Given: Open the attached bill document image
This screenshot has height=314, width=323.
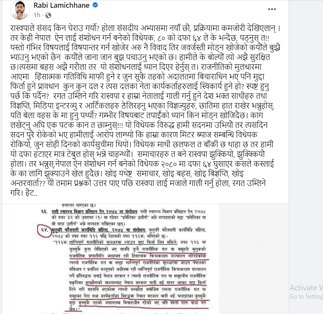Looking at the screenshot, I should coord(111,259).
